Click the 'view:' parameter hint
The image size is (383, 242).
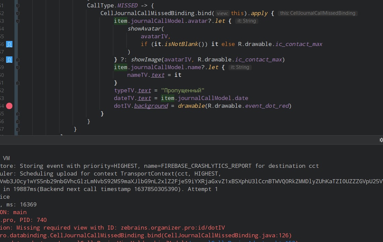222,13
